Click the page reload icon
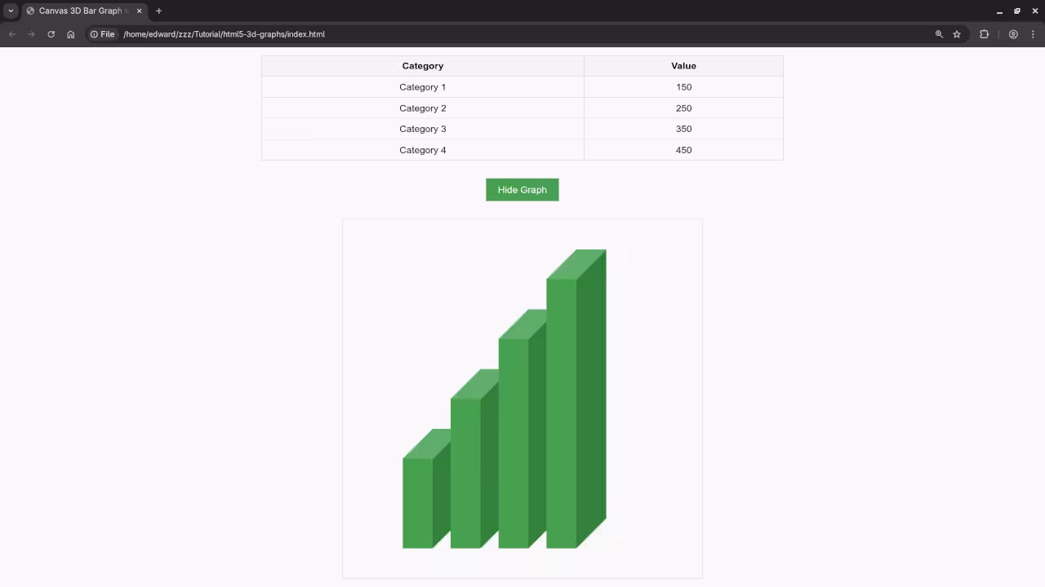The image size is (1045, 587). [x=51, y=34]
